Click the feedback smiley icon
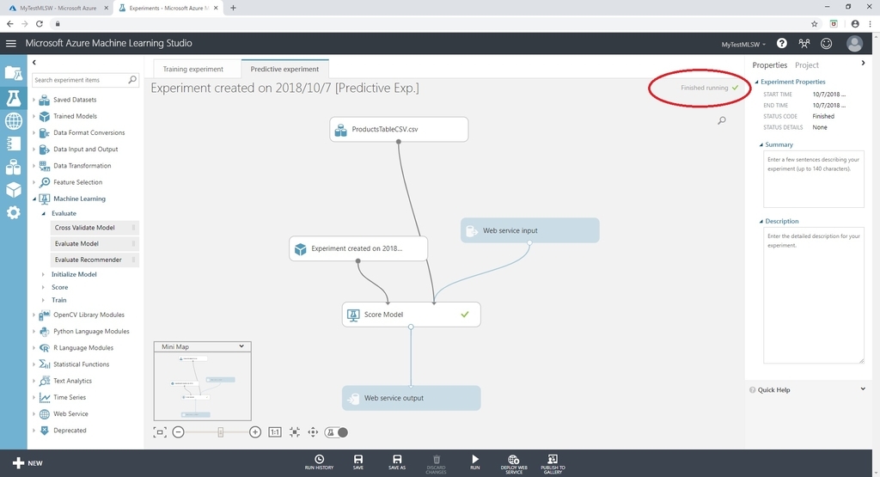This screenshot has height=477, width=880. (x=826, y=43)
